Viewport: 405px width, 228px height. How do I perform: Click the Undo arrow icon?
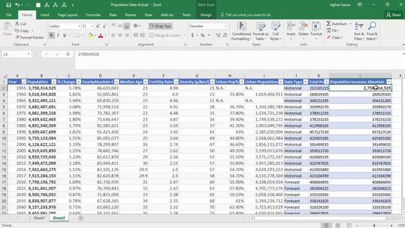pos(17,5)
